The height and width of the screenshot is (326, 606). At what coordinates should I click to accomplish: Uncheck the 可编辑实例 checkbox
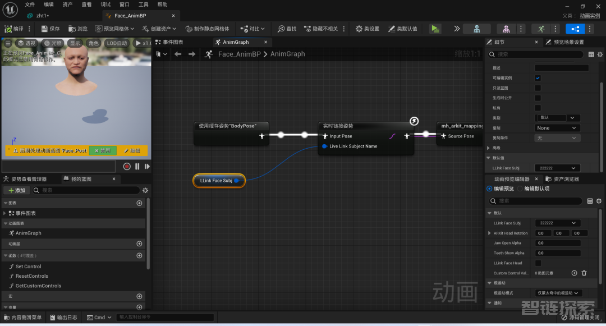538,78
